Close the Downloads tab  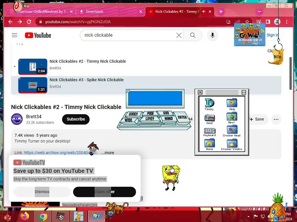(x=141, y=12)
